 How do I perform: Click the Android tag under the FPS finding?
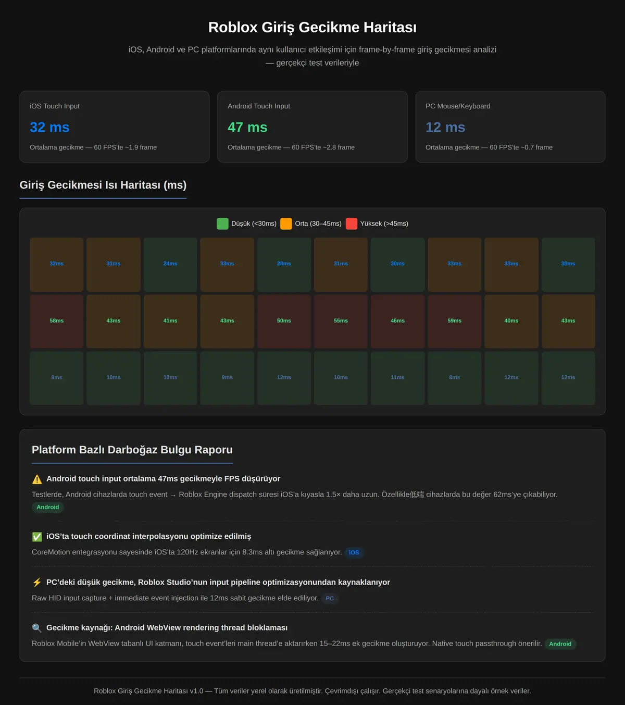pyautogui.click(x=48, y=508)
